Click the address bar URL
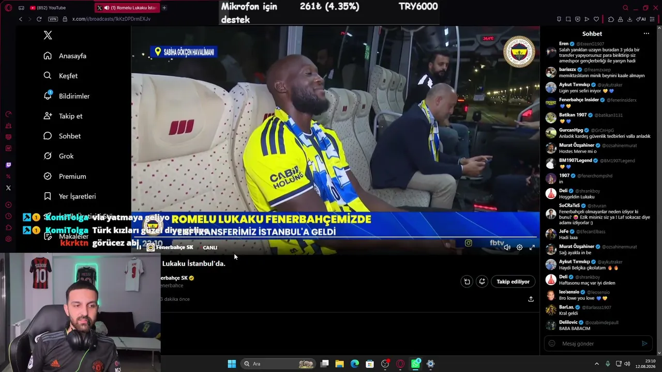 tap(111, 19)
